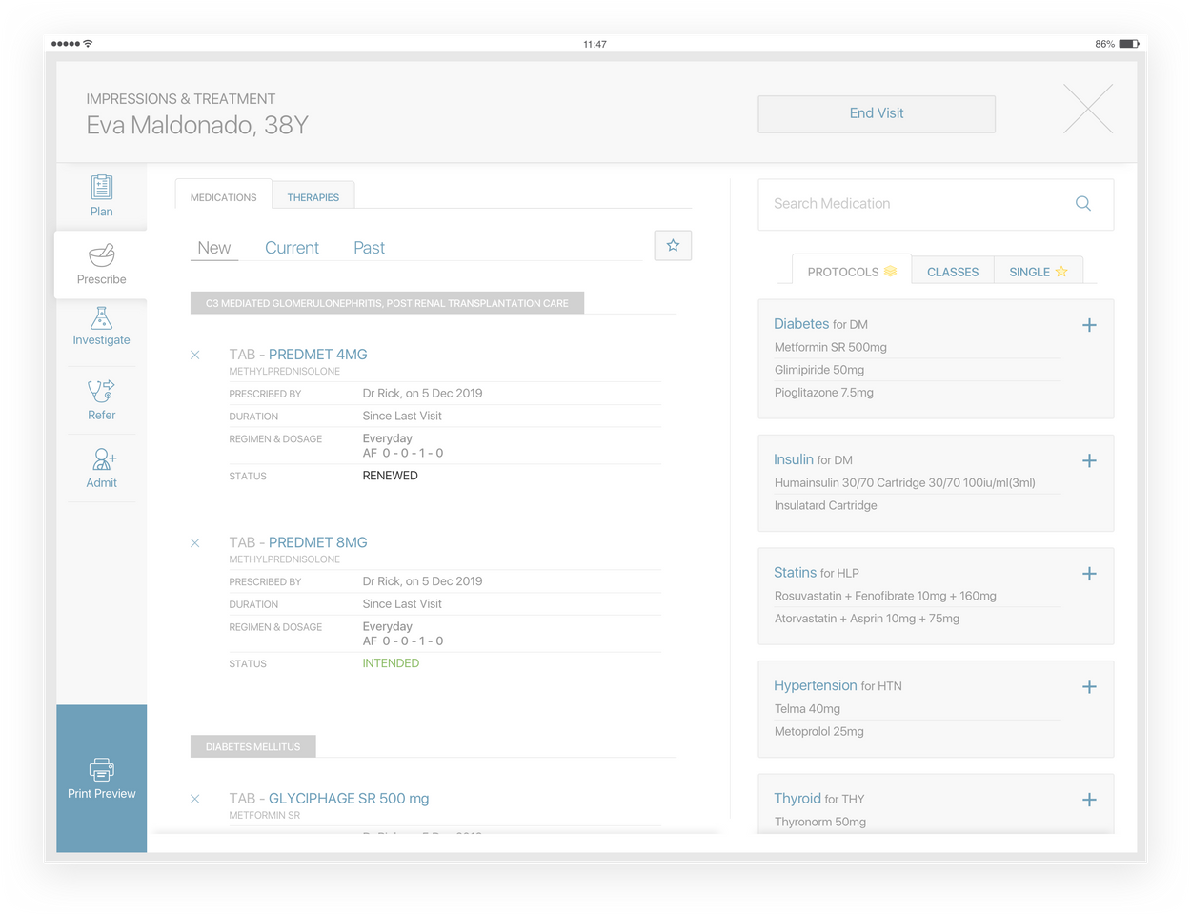The height and width of the screenshot is (915, 1191).
Task: Add the Diabetes protocol with plus
Action: [1089, 325]
